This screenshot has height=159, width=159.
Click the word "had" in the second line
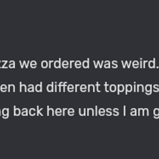31,87
